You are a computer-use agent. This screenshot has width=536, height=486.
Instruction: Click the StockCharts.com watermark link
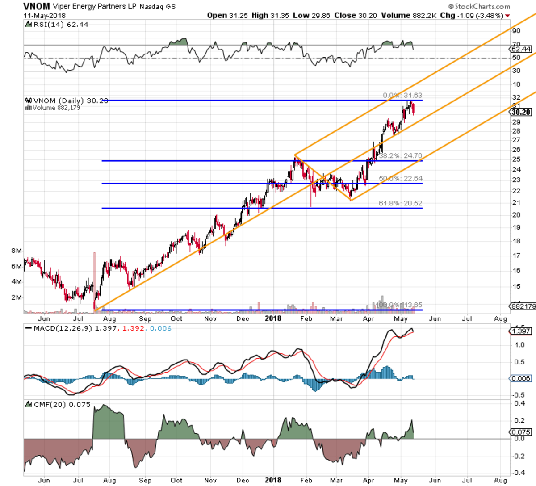[x=479, y=6]
